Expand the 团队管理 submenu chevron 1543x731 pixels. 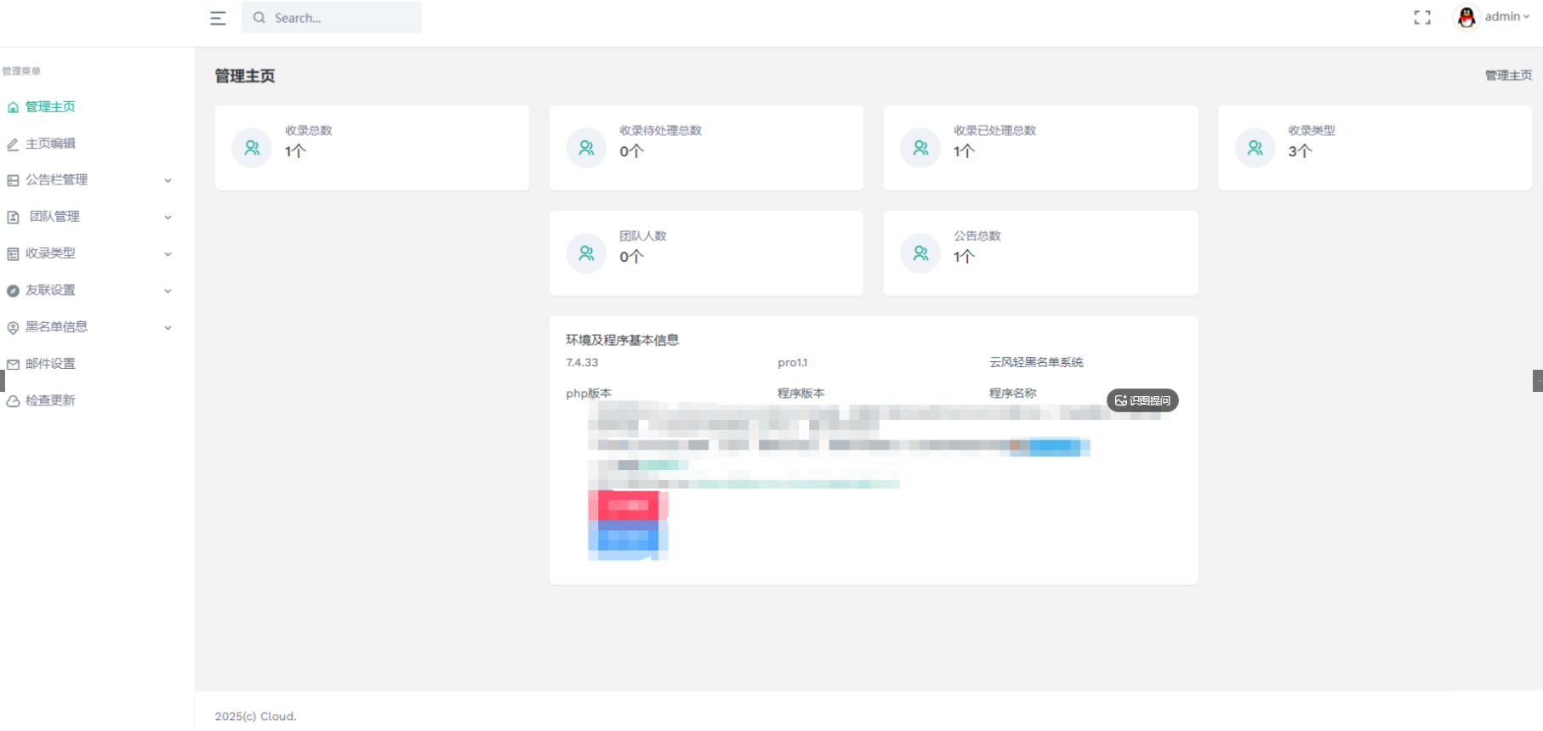pos(168,217)
